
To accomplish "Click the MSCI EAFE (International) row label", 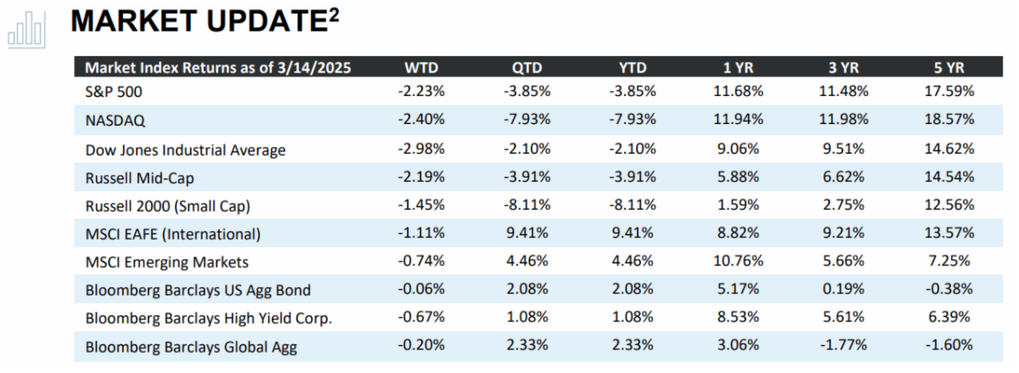I will tap(173, 234).
